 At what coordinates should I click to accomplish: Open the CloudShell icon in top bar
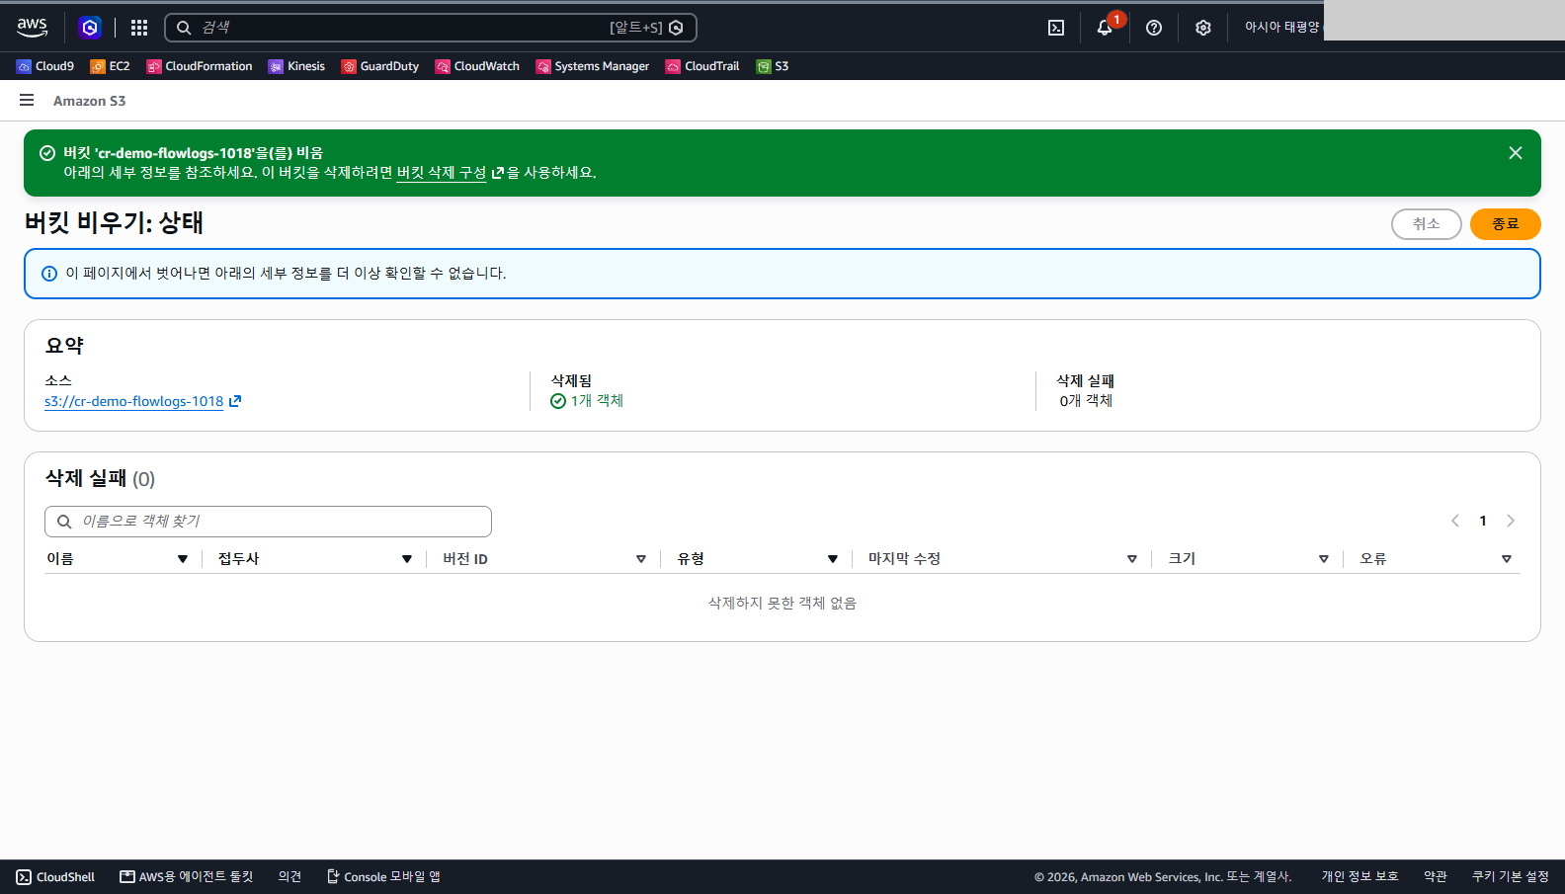coord(1056,28)
